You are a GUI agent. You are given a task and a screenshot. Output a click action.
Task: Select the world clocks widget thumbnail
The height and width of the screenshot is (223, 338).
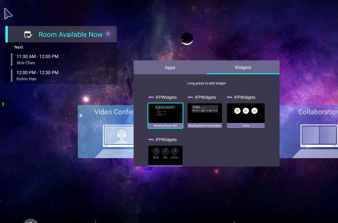point(165,155)
